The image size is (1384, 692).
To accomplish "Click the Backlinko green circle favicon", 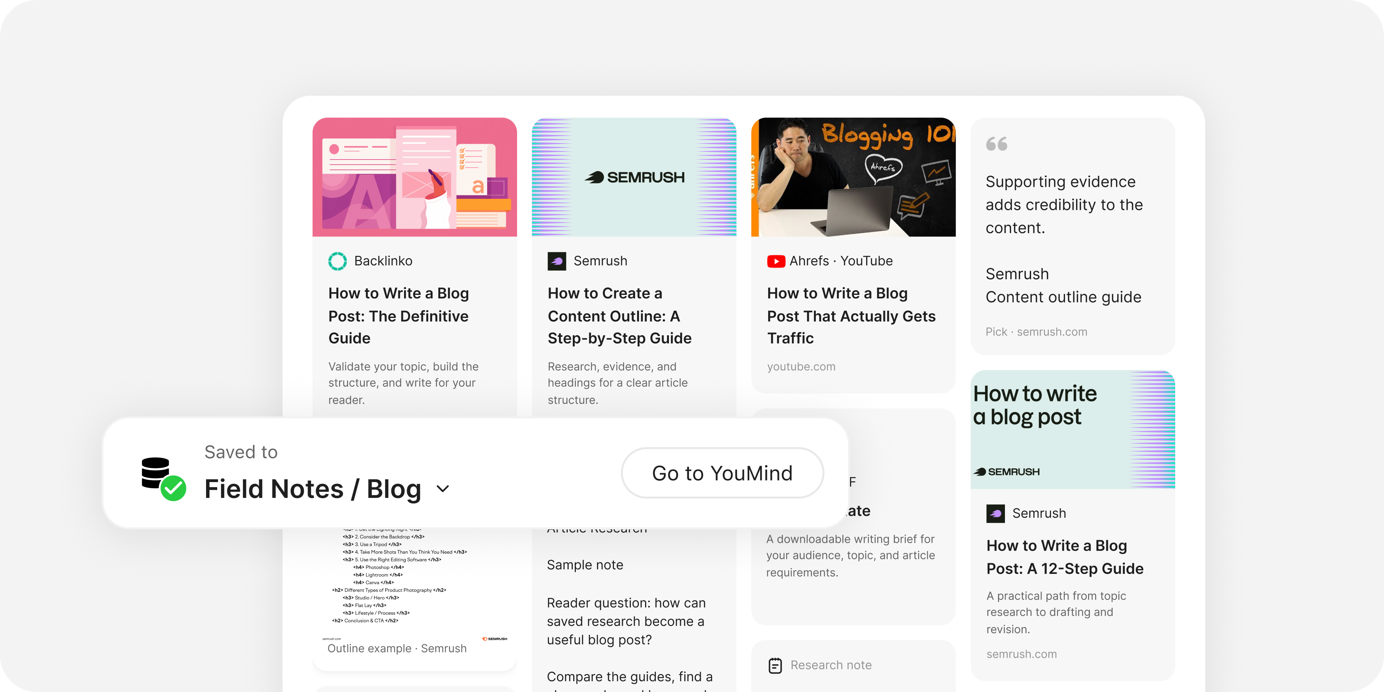I will 338,261.
